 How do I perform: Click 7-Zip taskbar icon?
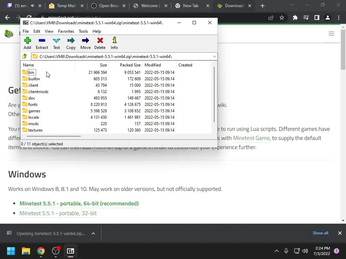pos(71,251)
